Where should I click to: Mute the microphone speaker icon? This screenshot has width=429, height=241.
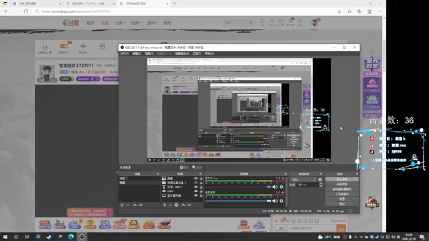pyautogui.click(x=275, y=187)
